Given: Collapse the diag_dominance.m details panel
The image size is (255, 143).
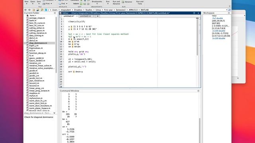Looking at the screenshot, I should 54,113.
